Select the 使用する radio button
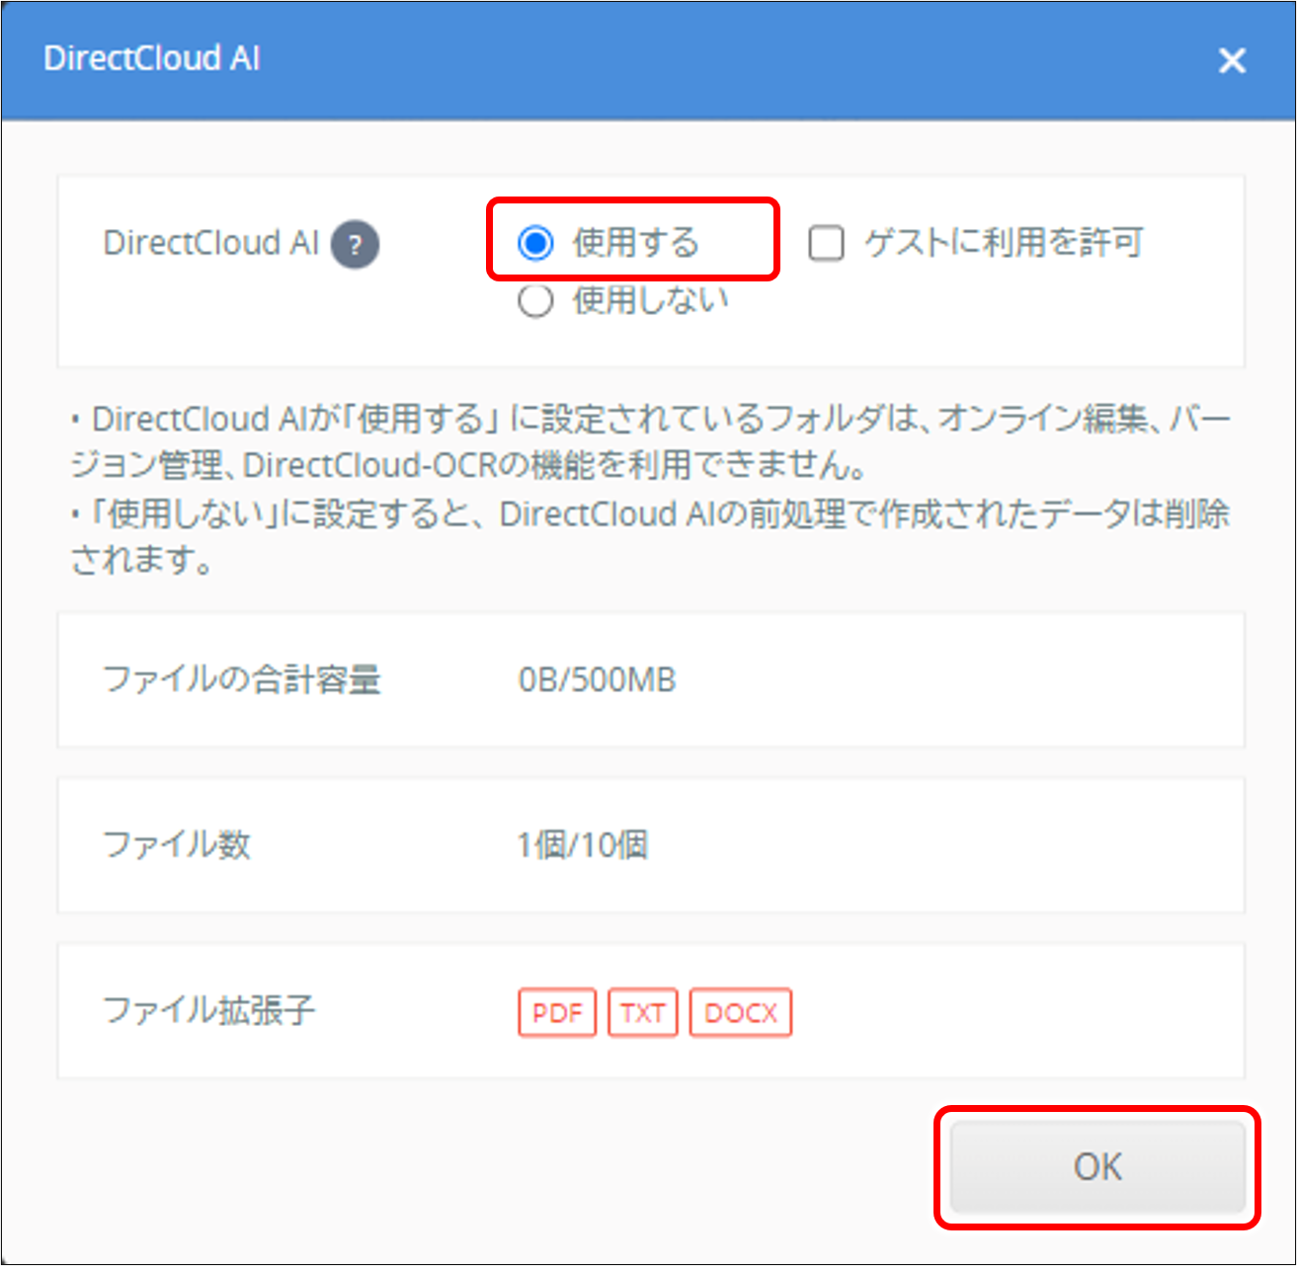The width and height of the screenshot is (1297, 1266). tap(534, 242)
